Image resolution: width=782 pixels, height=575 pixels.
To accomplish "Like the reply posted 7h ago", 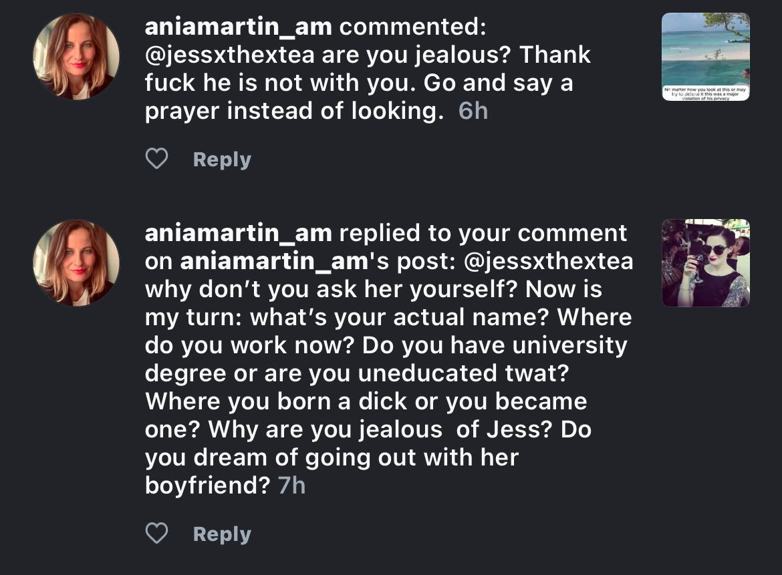I will 156,534.
